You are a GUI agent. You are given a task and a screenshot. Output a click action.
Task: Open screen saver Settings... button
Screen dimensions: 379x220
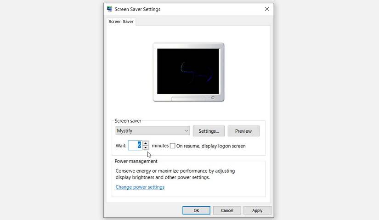(x=209, y=131)
